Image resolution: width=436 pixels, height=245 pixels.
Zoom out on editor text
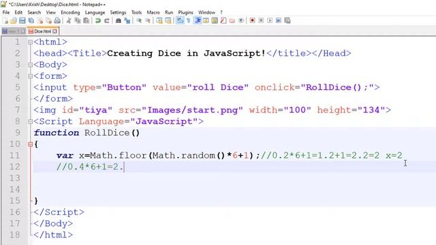(x=148, y=20)
